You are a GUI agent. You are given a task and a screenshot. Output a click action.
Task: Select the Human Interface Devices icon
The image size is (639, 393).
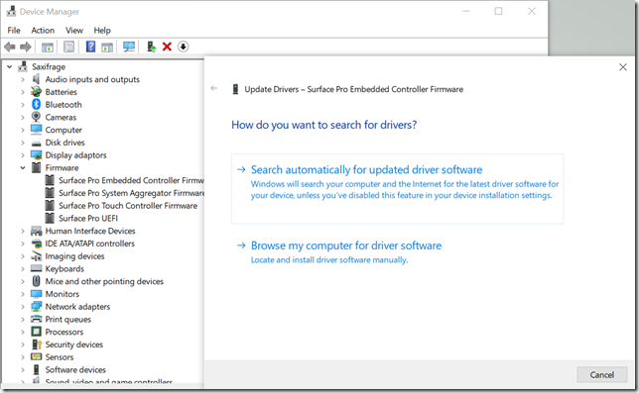pyautogui.click(x=37, y=231)
